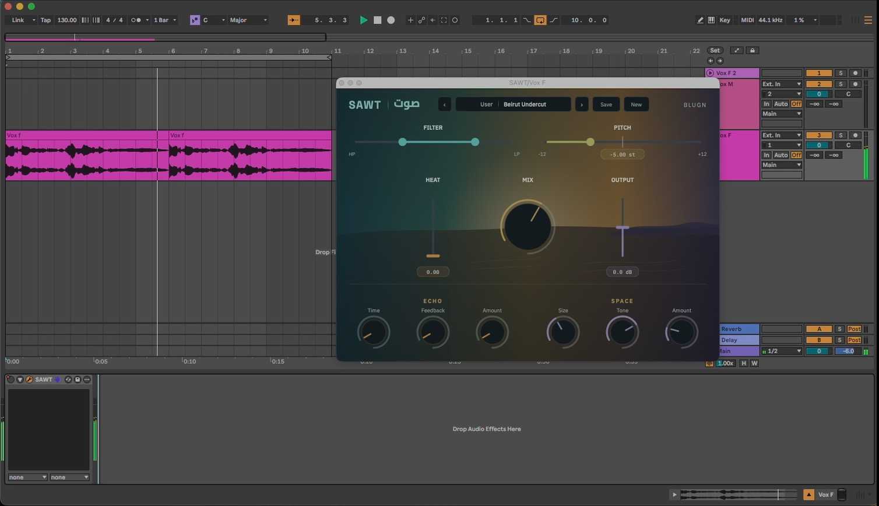
Task: Select the Reverb return track
Action: (x=739, y=329)
